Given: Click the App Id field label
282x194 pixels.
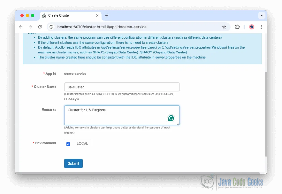Looking at the screenshot, I should tap(51, 74).
